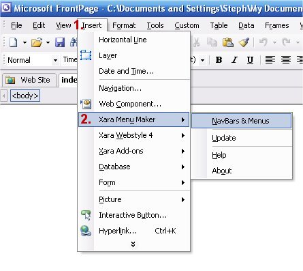Expand full Insert menu with chevron
303x271 pixels.
(x=133, y=244)
